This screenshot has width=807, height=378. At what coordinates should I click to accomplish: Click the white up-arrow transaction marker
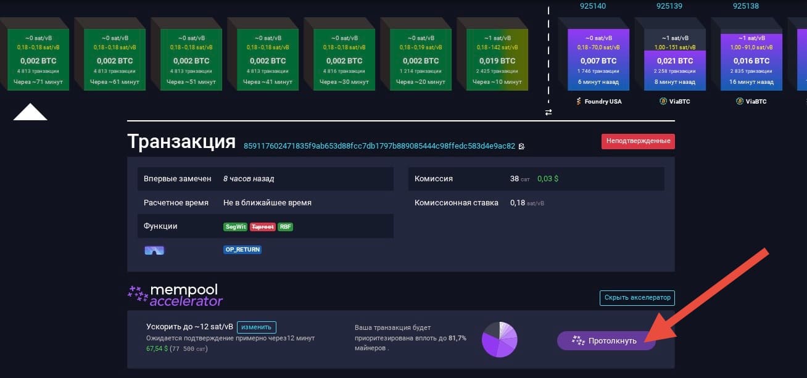pos(30,112)
